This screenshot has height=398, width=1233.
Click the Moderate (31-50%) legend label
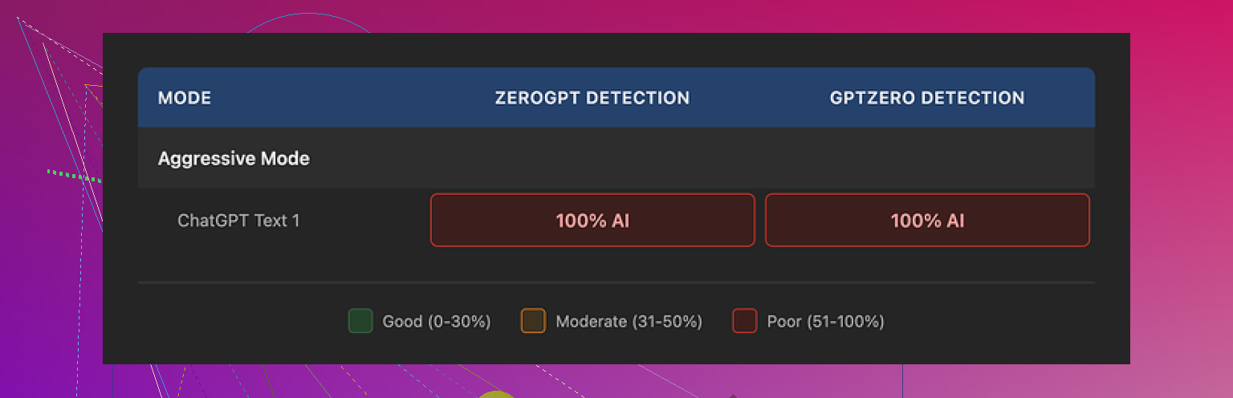(629, 322)
